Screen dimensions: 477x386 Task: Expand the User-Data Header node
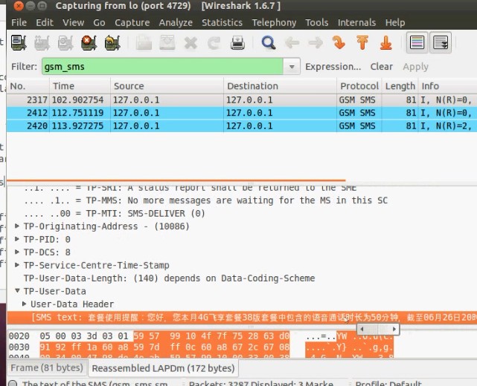coord(25,304)
